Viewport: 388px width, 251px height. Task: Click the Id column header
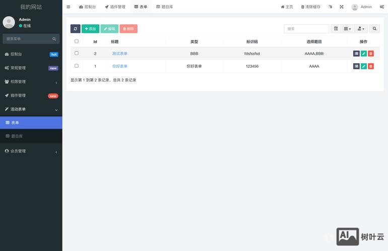click(x=95, y=42)
